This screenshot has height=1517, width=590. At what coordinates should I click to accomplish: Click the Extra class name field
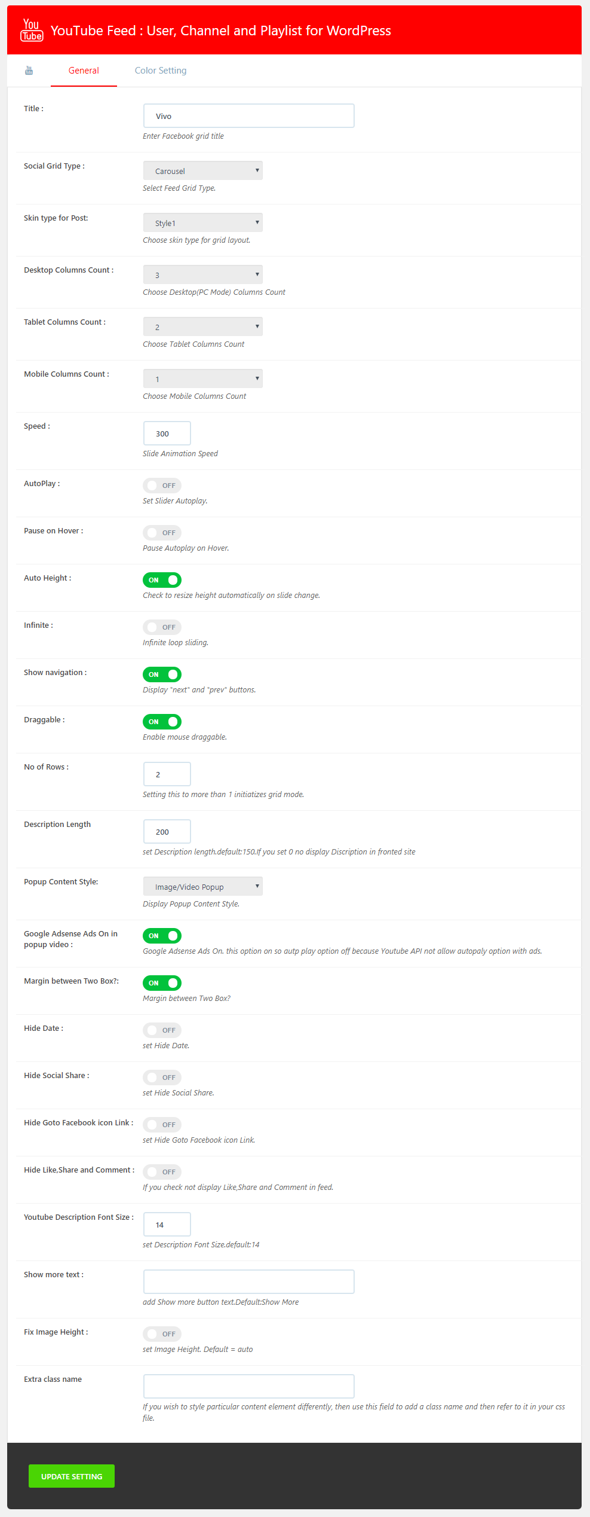point(248,1386)
